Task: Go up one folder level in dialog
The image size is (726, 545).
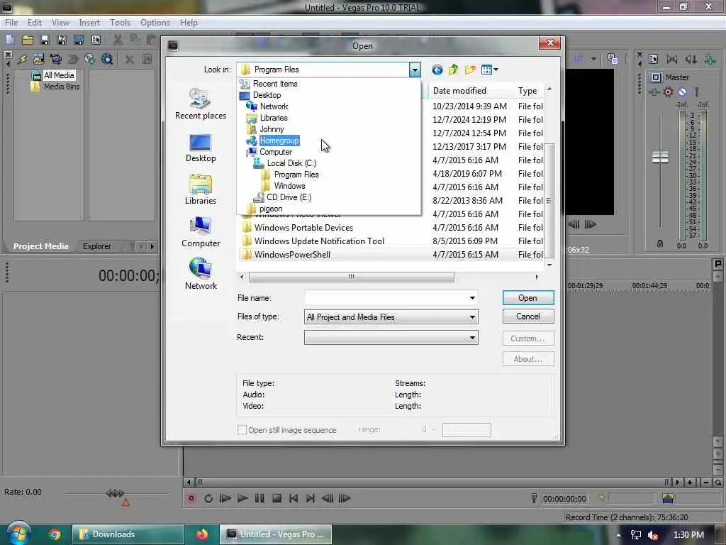Action: pyautogui.click(x=453, y=70)
